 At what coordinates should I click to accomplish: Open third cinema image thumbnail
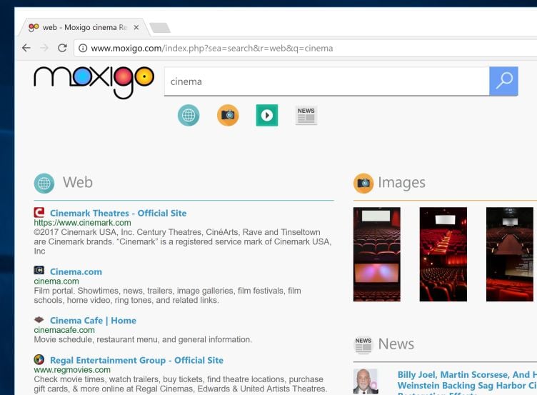pos(510,254)
